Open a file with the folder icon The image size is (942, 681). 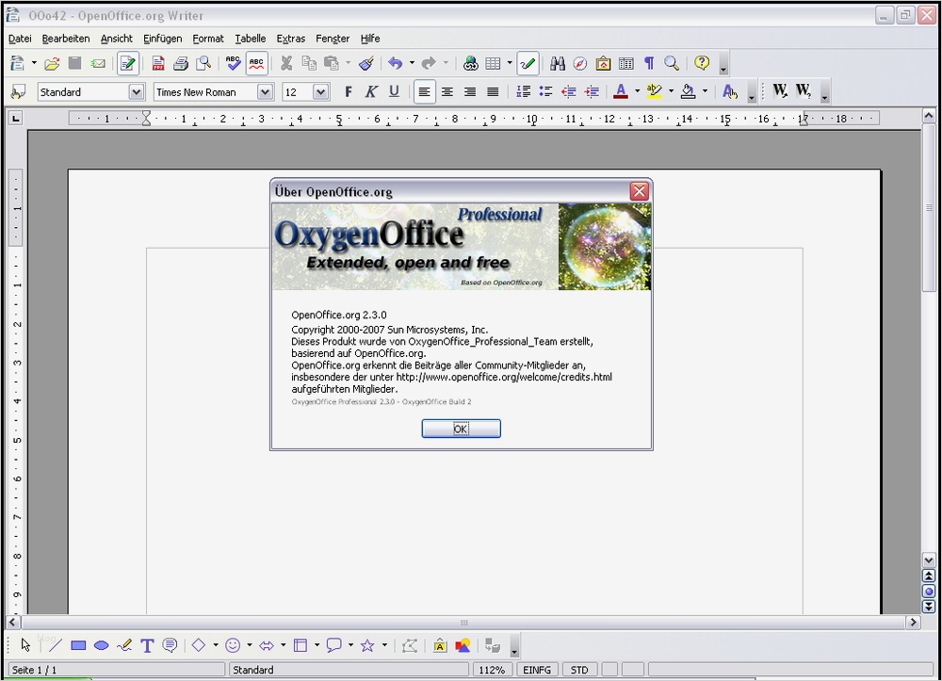(52, 63)
